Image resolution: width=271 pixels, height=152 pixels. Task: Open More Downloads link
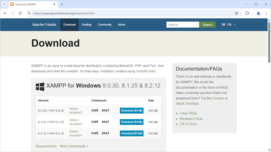[74, 146]
